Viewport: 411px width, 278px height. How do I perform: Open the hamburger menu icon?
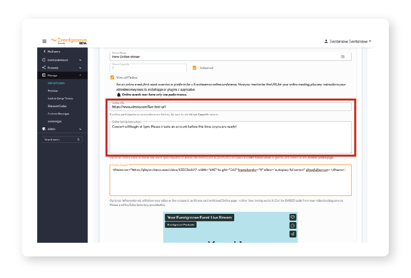[44, 41]
